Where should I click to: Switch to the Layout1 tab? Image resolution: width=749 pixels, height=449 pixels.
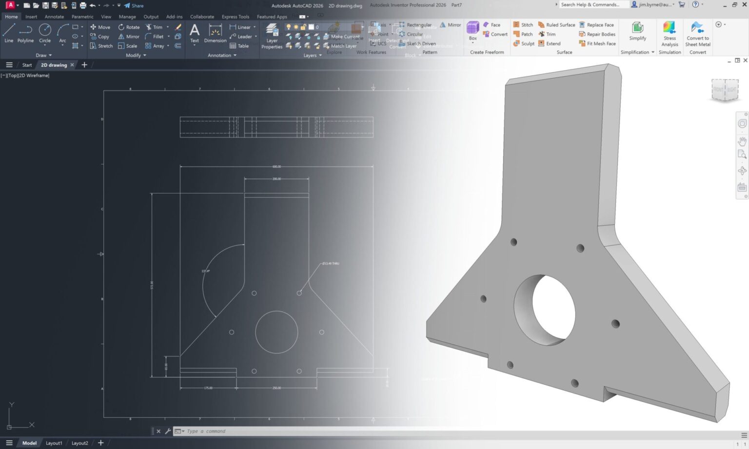point(54,443)
